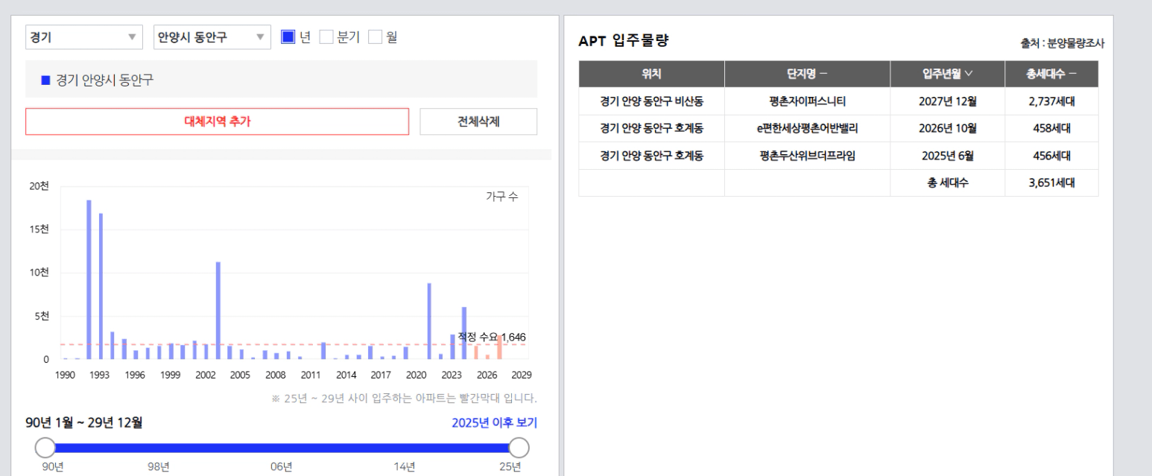Click the 2025년 6월 move-in date cell
1152x476 pixels.
coord(947,155)
